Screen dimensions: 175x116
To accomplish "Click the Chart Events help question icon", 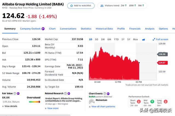I will coord(105,94).
